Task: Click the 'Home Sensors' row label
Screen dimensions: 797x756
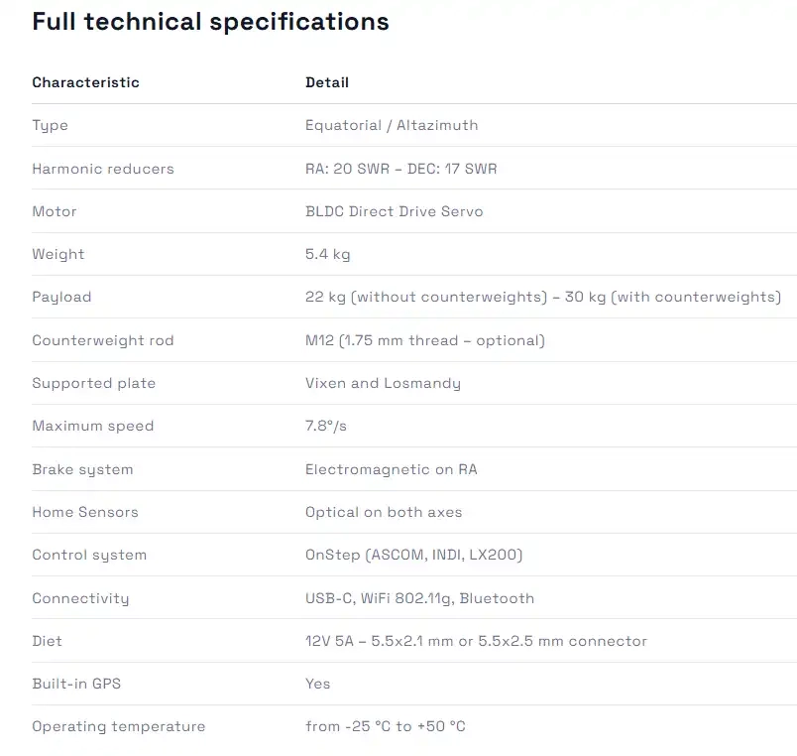Action: click(85, 512)
